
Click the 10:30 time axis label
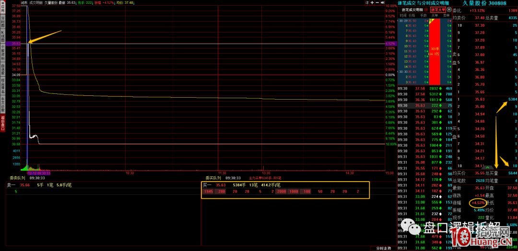130,173
